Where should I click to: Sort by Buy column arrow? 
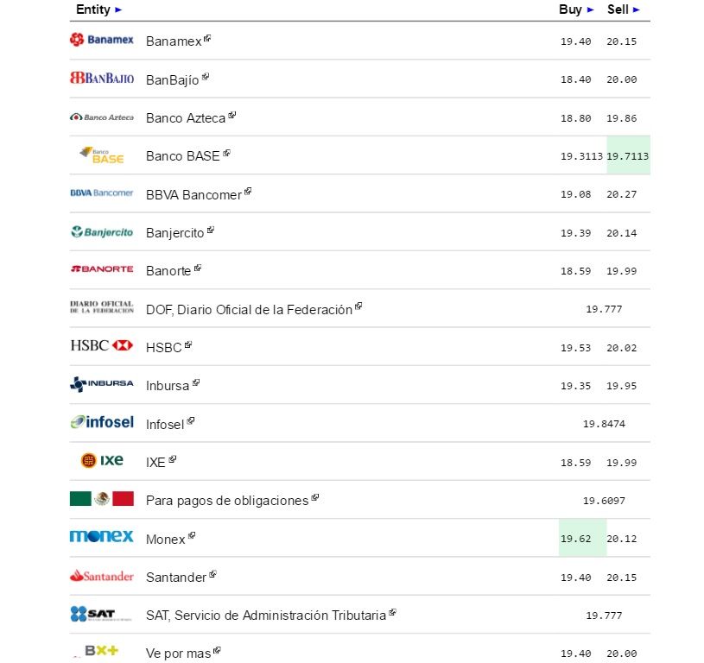pyautogui.click(x=591, y=9)
